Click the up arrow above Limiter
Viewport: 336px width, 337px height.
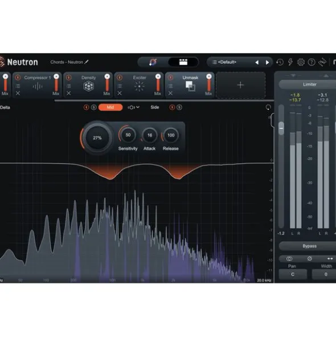326,75
